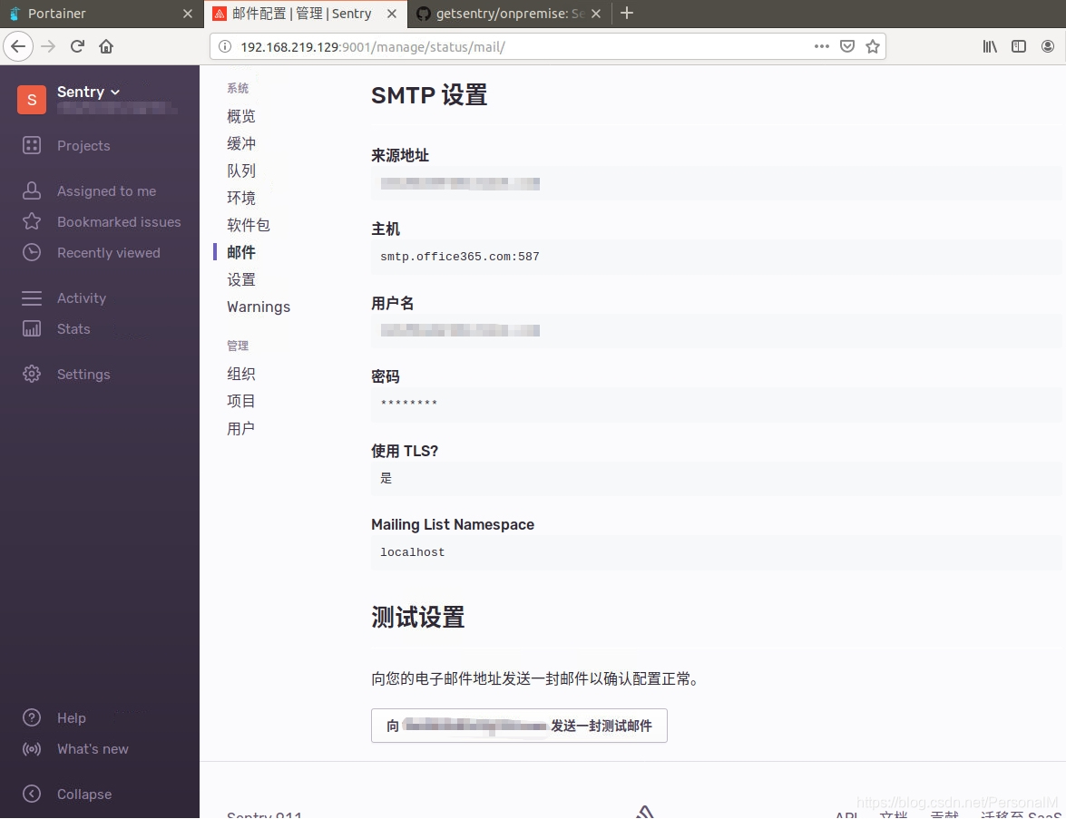The image size is (1066, 819).
Task: Click the Collapse sidebar arrow icon
Action: tap(31, 794)
